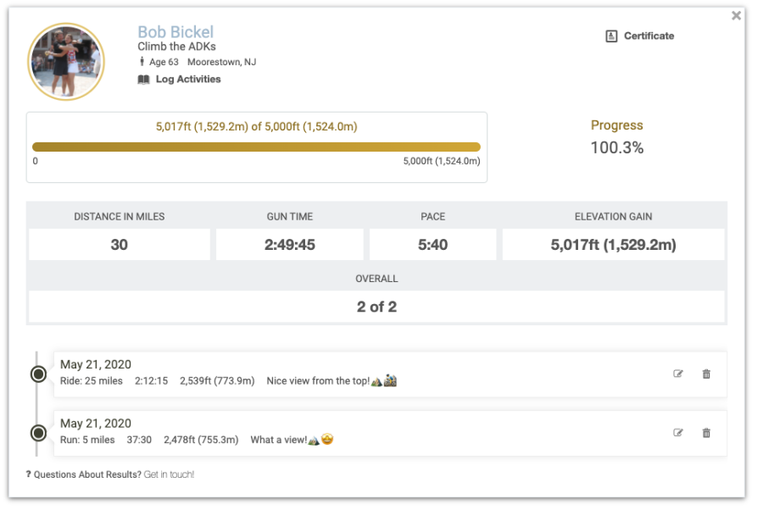Screen dimensions: 763x521
Task: Edit the 5 mile run activity
Action: point(678,432)
